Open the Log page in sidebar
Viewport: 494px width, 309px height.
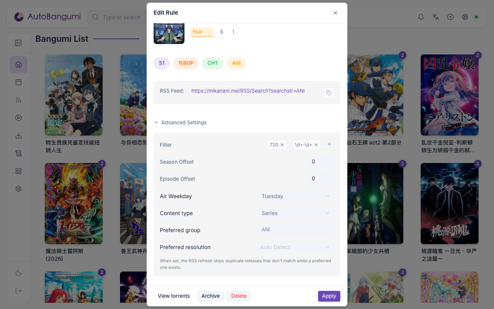(19, 153)
